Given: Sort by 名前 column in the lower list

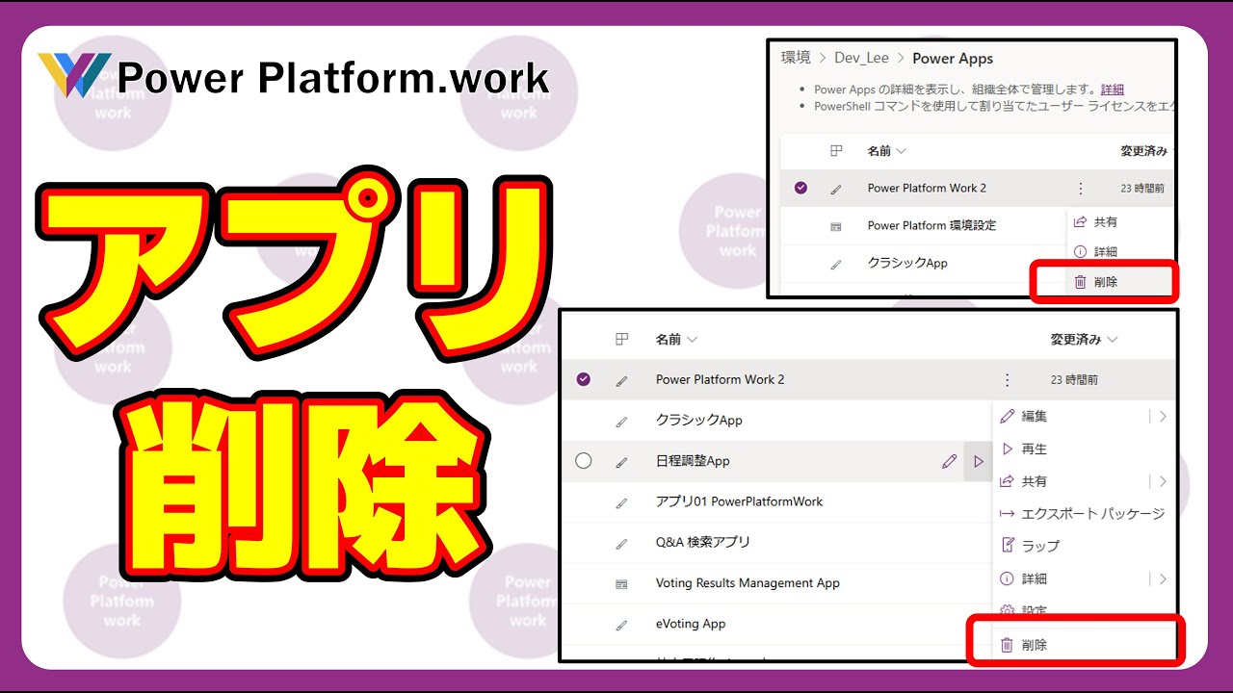Looking at the screenshot, I should [x=676, y=340].
